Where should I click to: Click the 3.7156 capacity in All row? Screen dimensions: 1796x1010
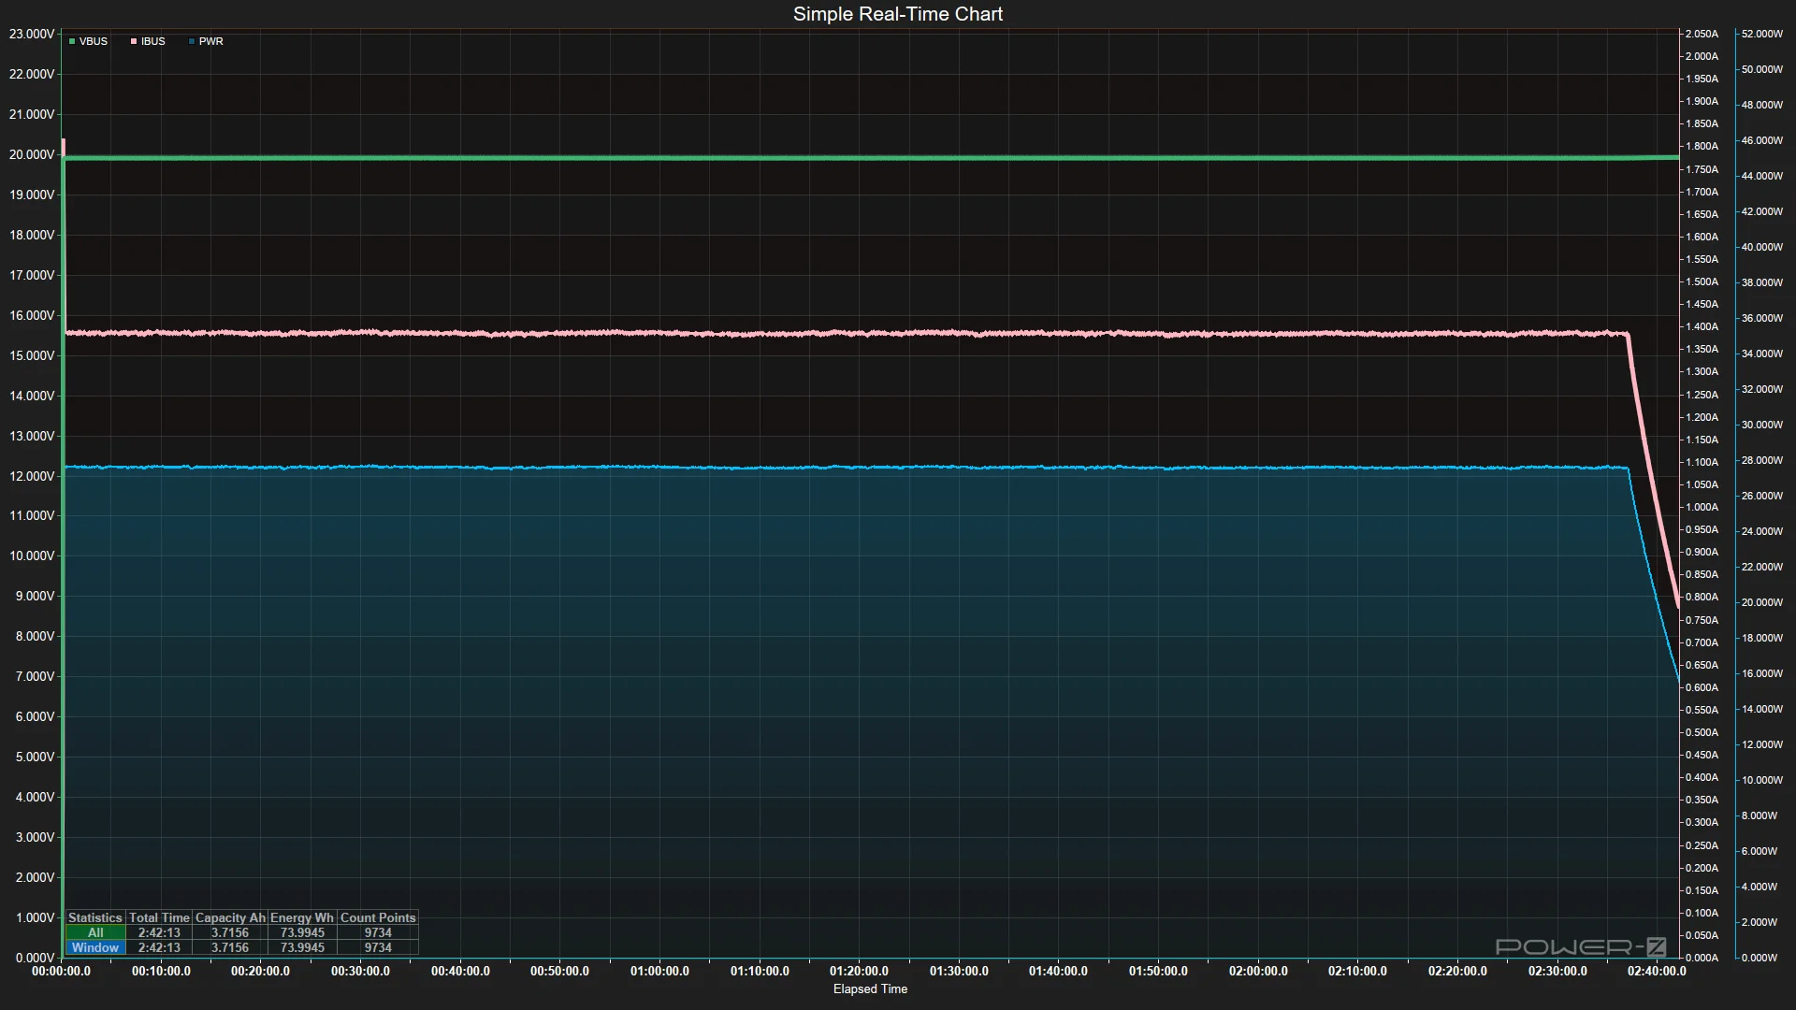click(230, 932)
